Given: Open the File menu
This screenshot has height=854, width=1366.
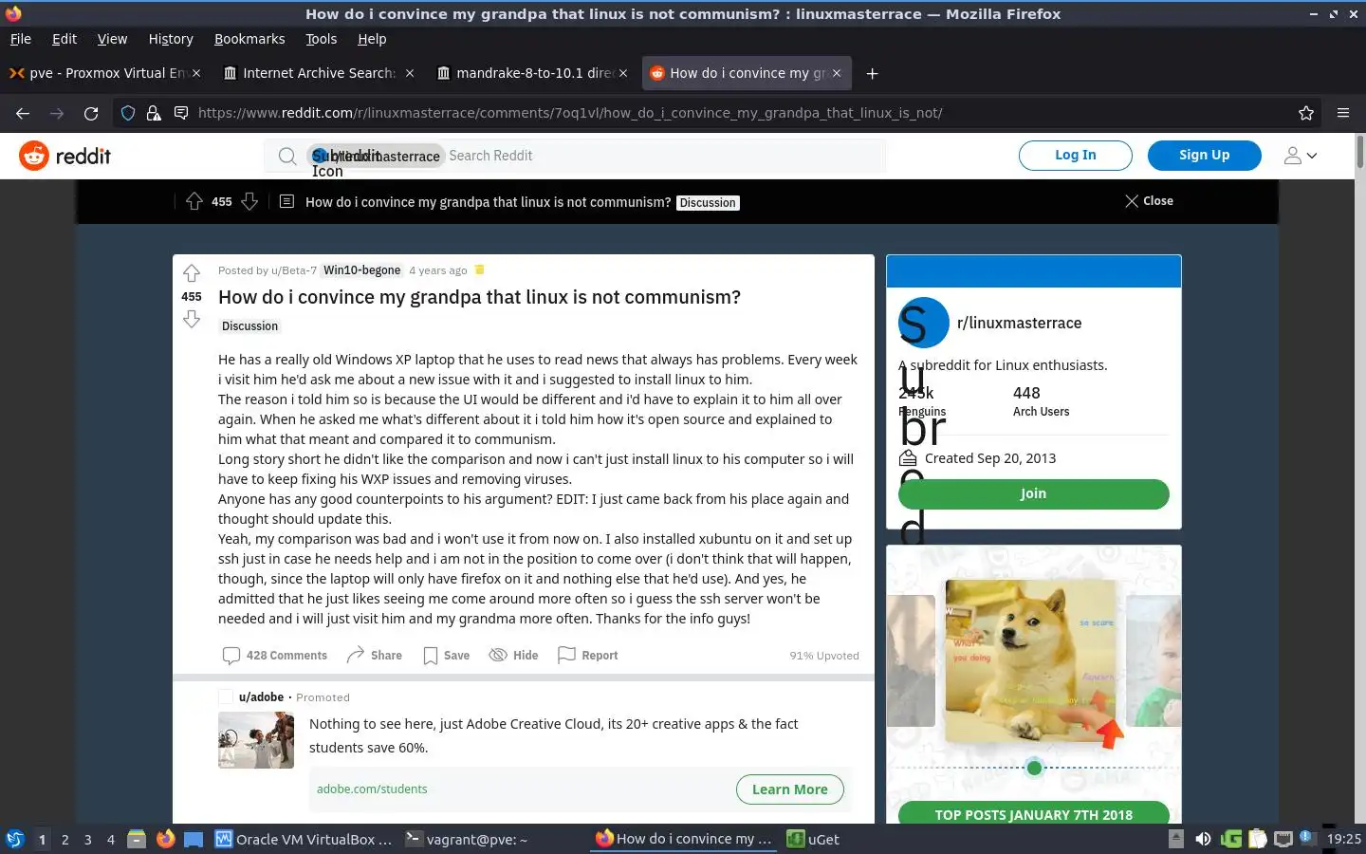Looking at the screenshot, I should point(21,39).
